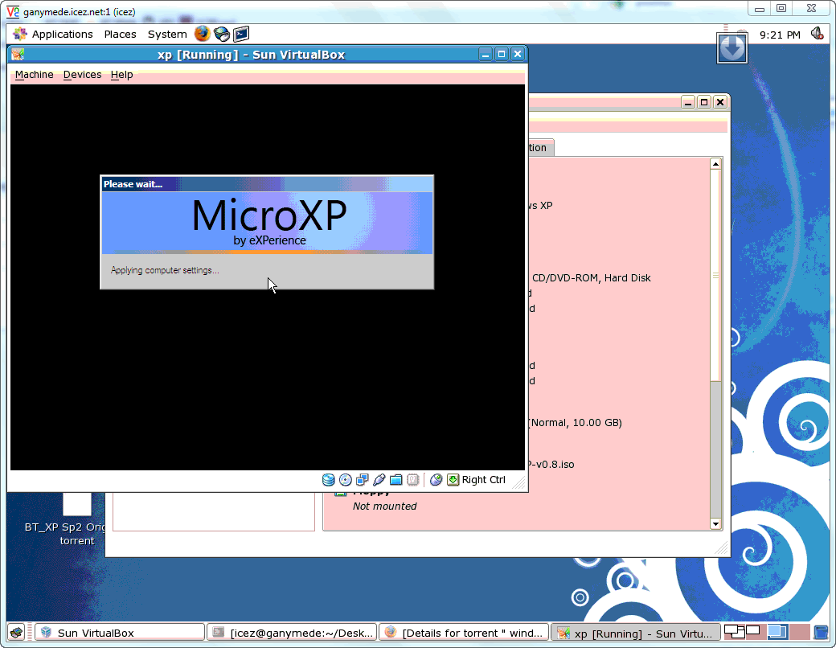Switch to icez@ganymede terminal taskbar window
Viewport: 836px width, 648px height.
click(292, 633)
